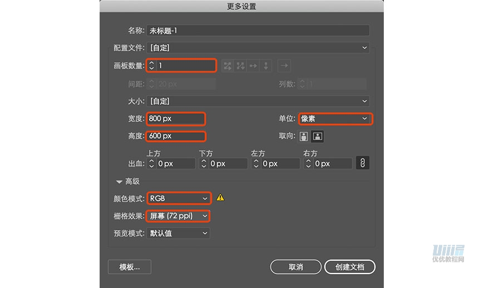Click the 创建文档 button
Viewport: 484px width, 288px height.
(350, 267)
